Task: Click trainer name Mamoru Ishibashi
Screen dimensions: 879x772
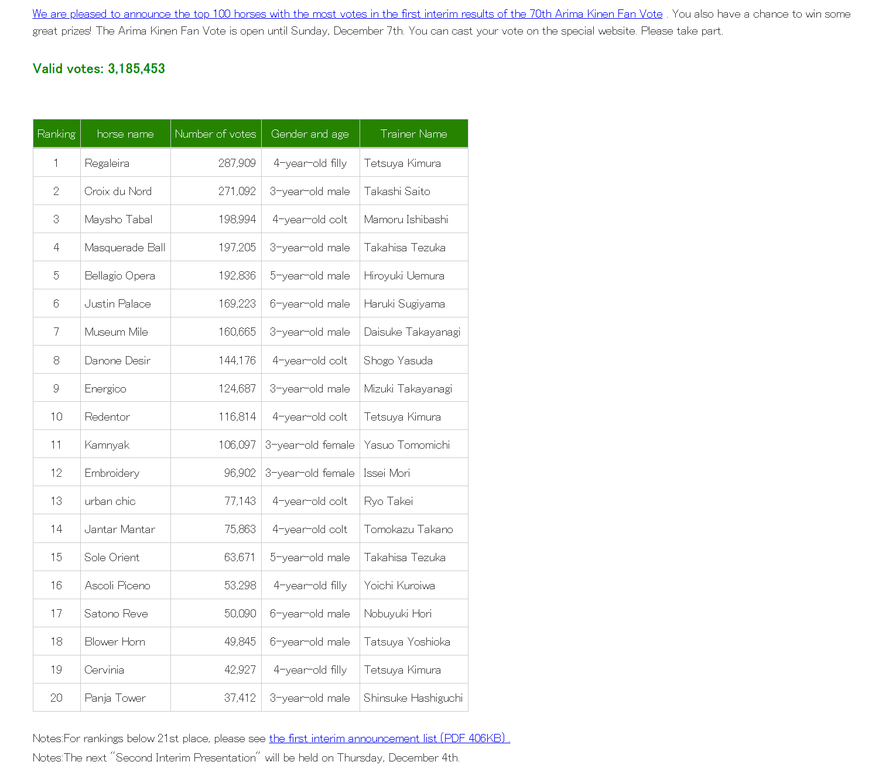Action: [406, 219]
